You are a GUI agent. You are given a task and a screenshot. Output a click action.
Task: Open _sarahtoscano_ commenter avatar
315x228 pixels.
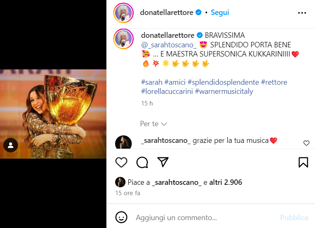click(123, 142)
